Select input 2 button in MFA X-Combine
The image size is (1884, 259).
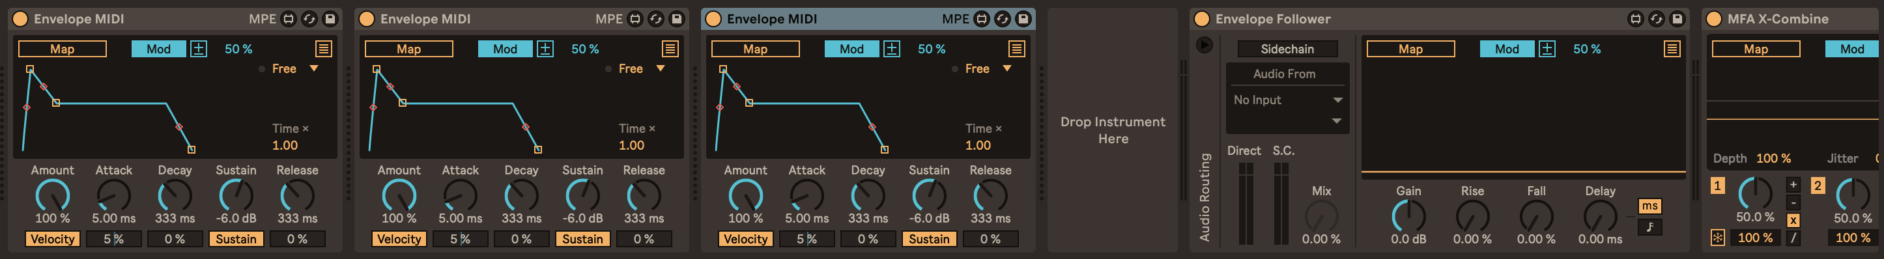1818,185
